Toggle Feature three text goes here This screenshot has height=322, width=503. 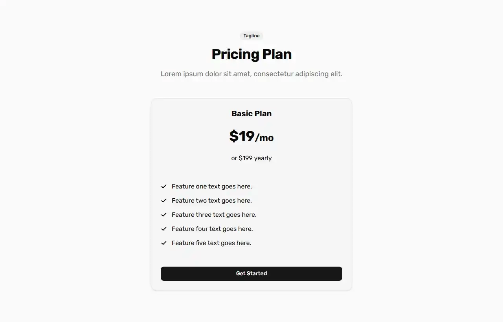point(214,214)
